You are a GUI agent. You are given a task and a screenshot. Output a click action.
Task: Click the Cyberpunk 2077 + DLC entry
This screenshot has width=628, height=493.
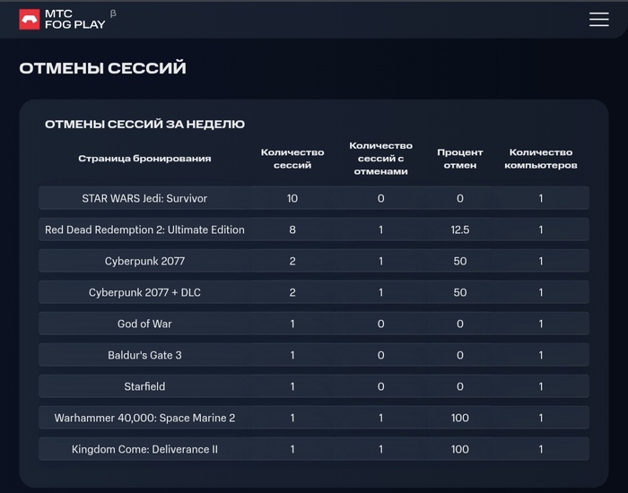(144, 292)
